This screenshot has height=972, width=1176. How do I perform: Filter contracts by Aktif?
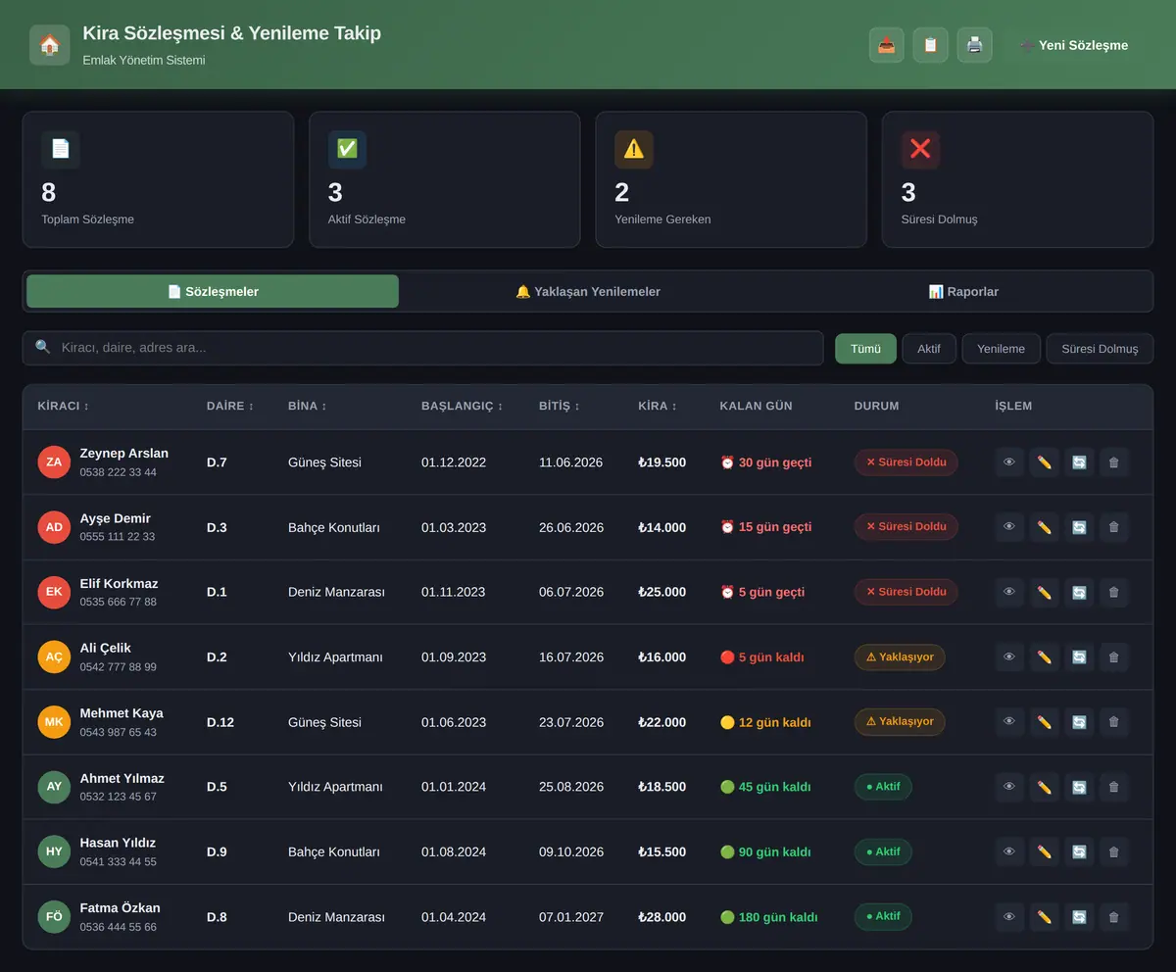929,349
